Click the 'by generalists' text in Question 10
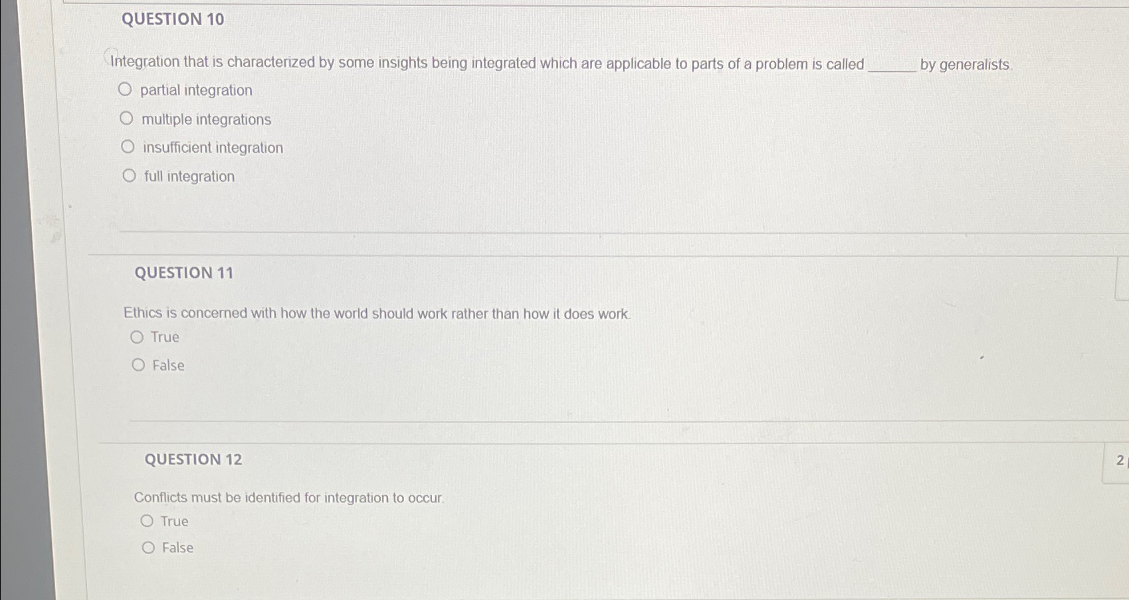Image resolution: width=1129 pixels, height=600 pixels. (x=965, y=65)
